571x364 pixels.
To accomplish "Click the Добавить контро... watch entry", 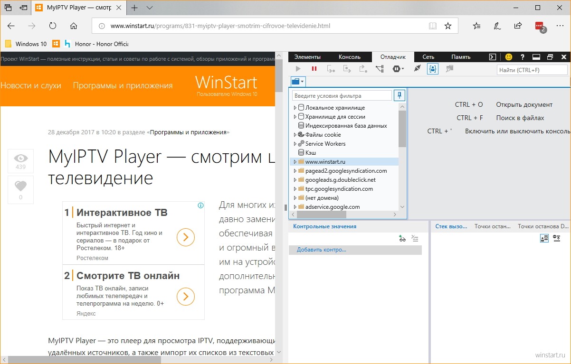I will coord(355,250).
